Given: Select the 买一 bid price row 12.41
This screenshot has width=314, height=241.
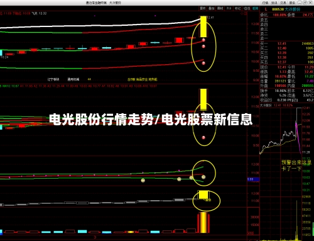Looking at the screenshot, I should pyautogui.click(x=287, y=43).
